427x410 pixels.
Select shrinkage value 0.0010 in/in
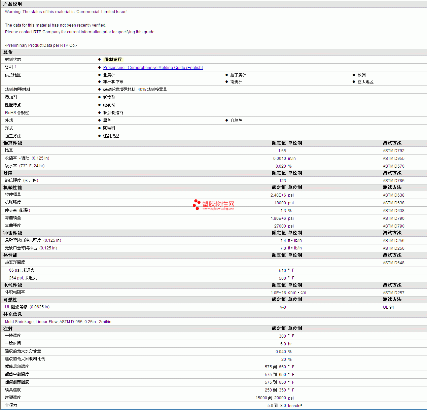click(x=284, y=159)
